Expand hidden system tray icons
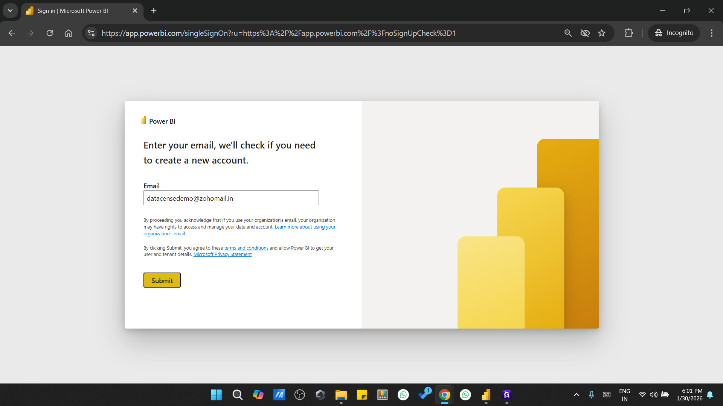This screenshot has height=406, width=723. 576,395
